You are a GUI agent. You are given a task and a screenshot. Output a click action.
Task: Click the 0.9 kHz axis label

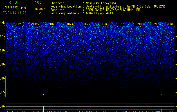[2, 64]
